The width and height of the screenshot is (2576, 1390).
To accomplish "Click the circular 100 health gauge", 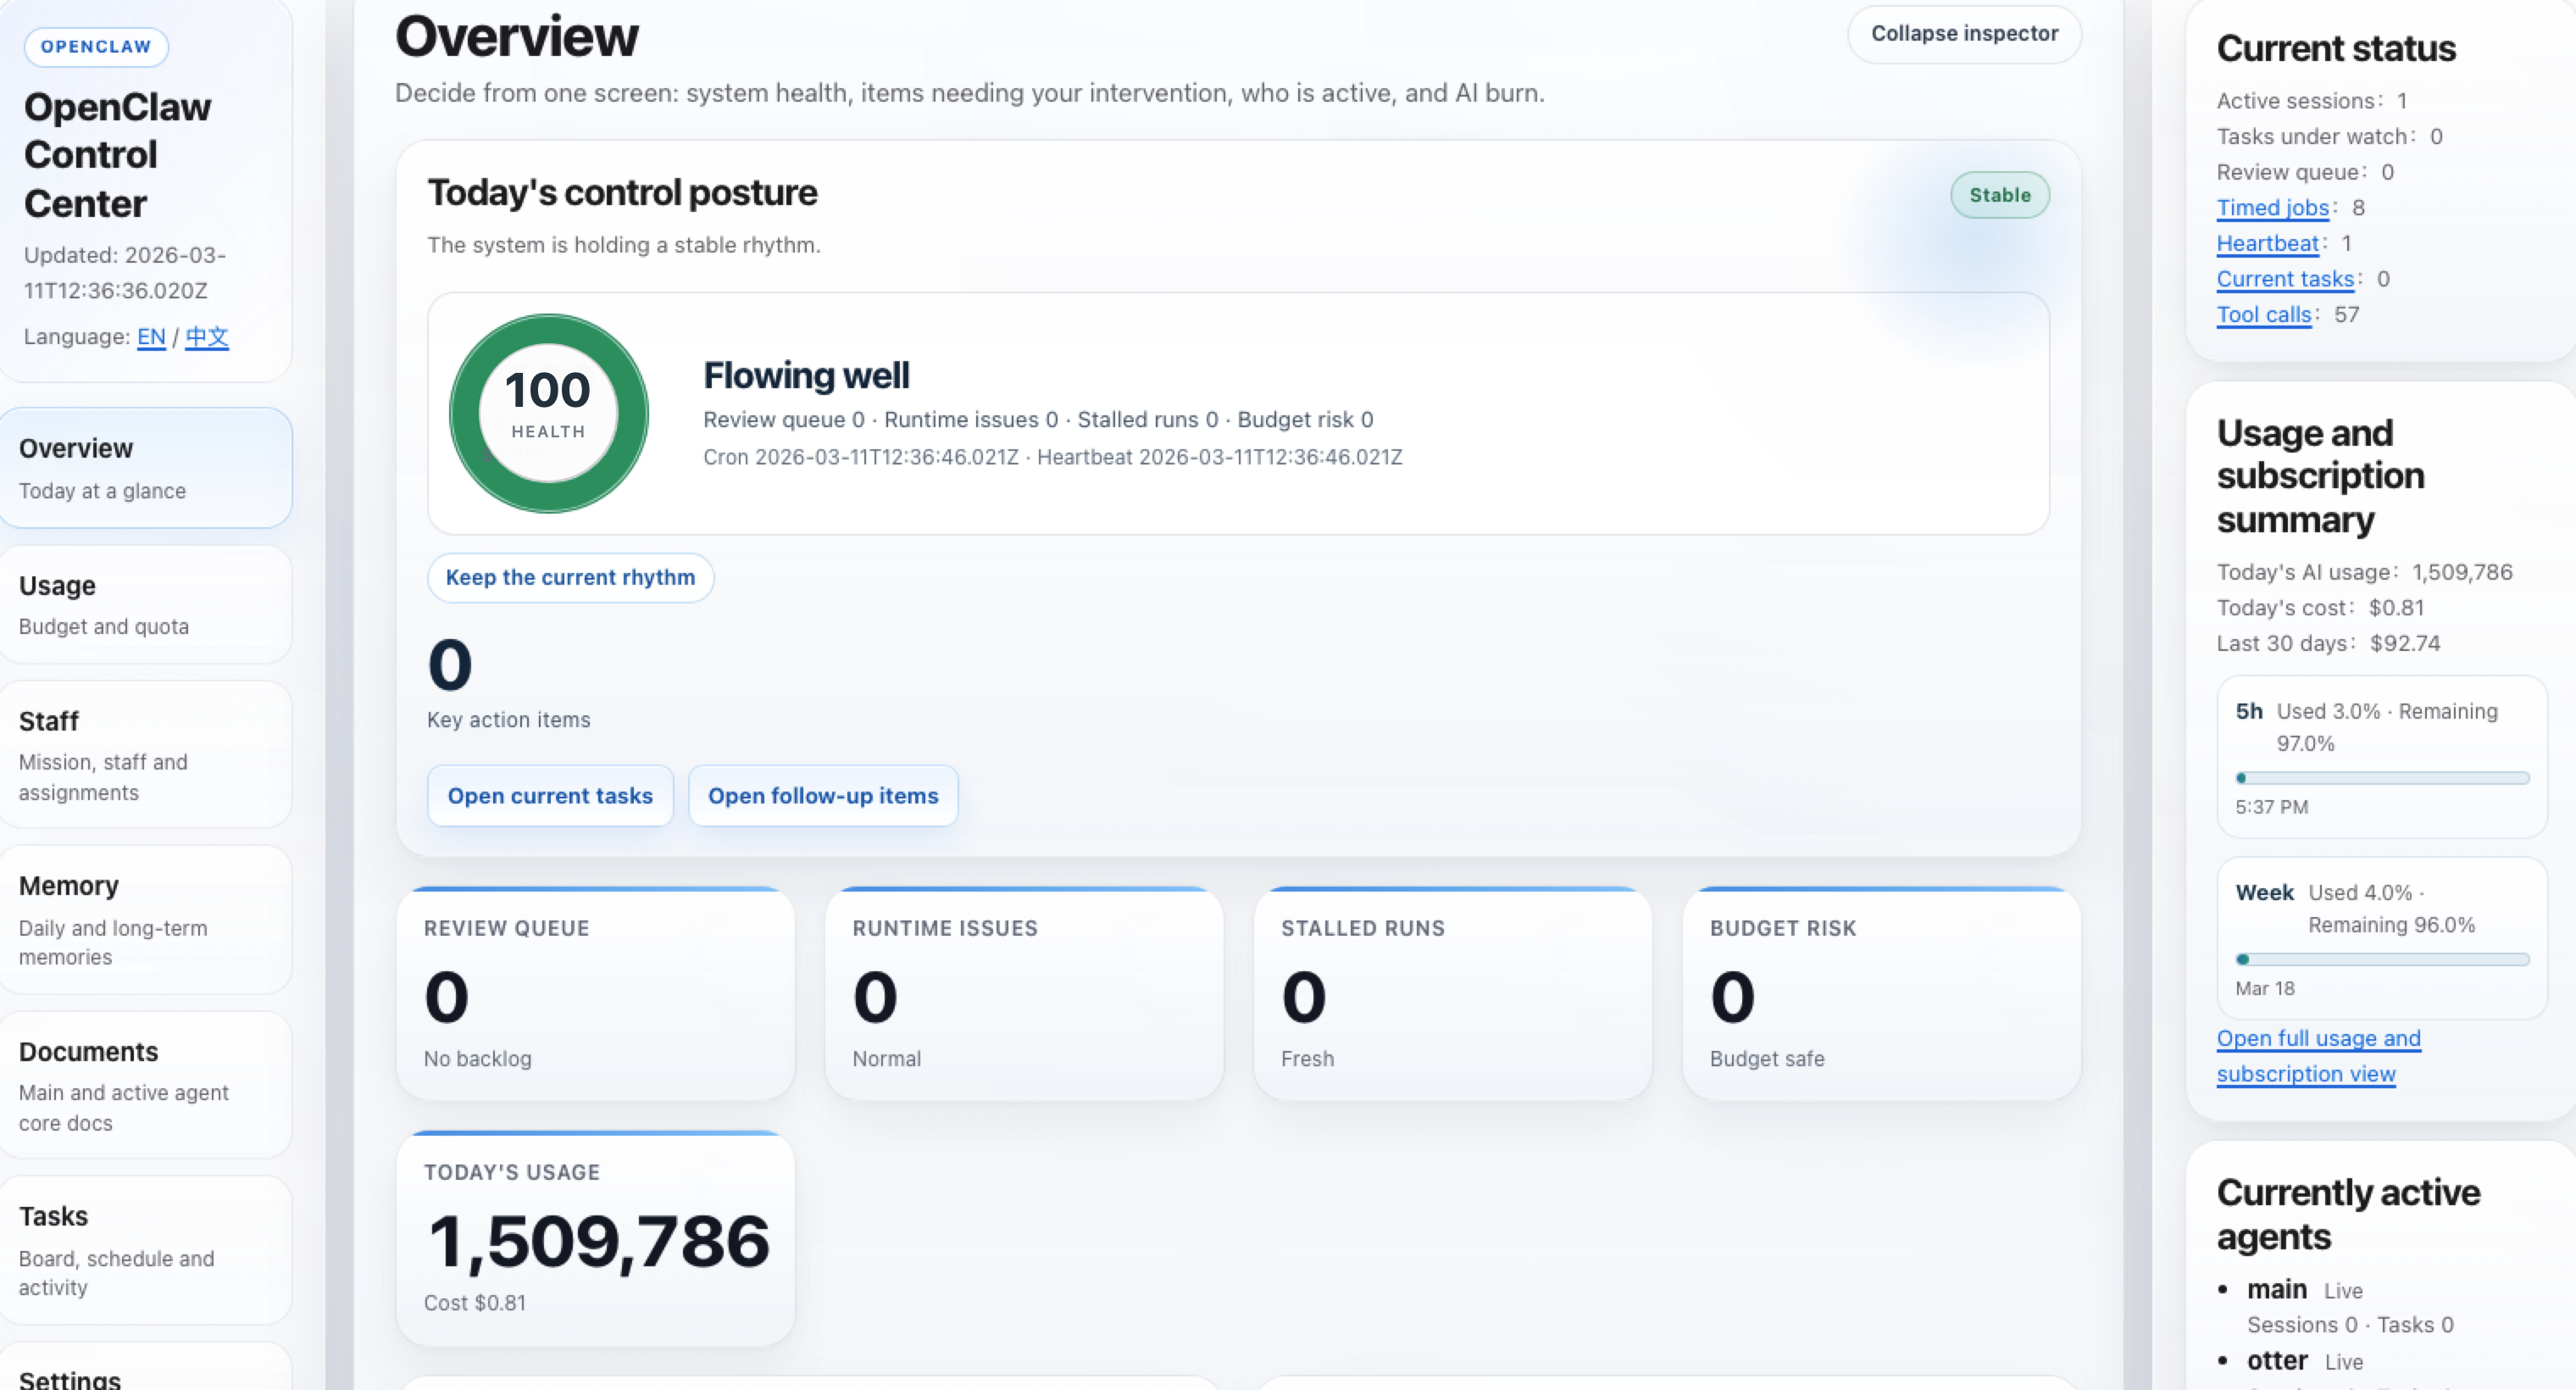I will point(547,413).
